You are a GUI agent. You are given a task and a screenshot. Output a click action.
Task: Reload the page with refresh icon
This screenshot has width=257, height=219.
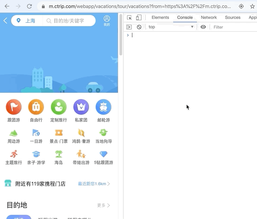pyautogui.click(x=29, y=6)
